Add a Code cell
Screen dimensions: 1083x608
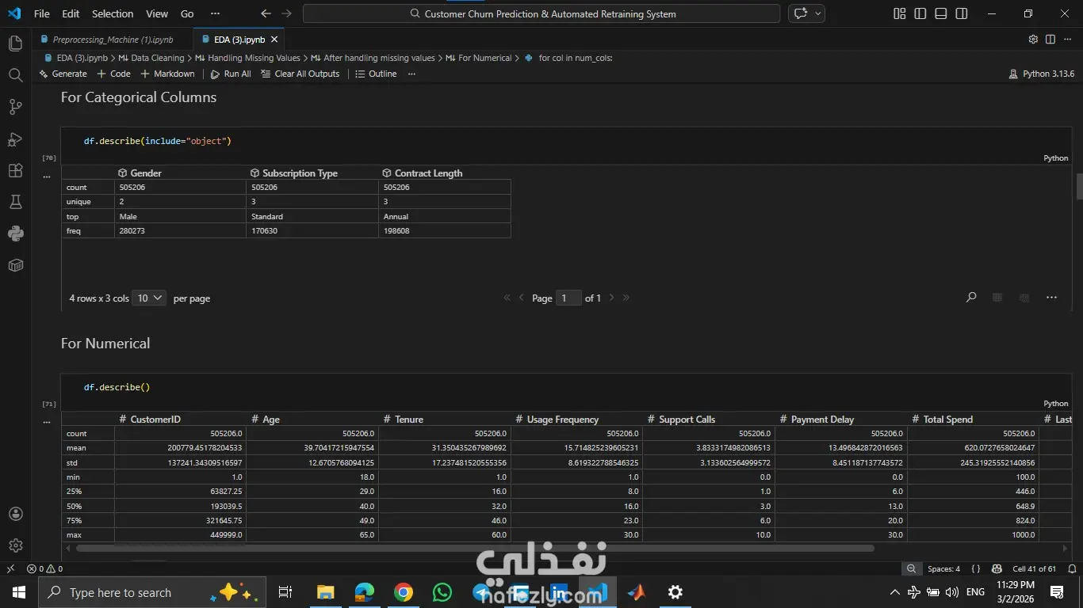[x=113, y=74]
